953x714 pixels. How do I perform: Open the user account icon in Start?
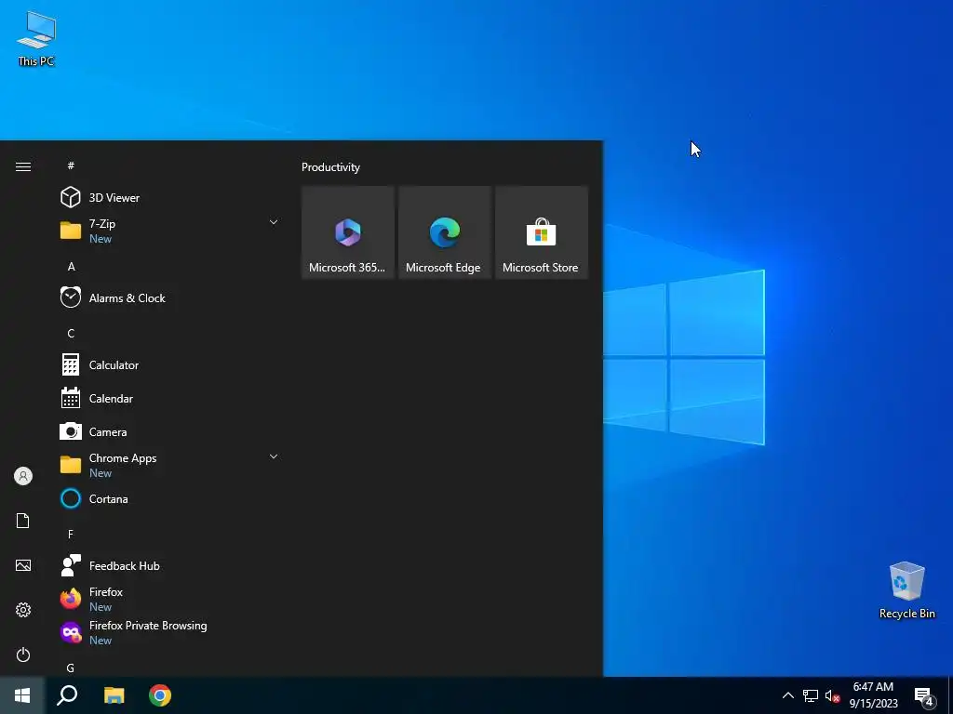pos(23,476)
